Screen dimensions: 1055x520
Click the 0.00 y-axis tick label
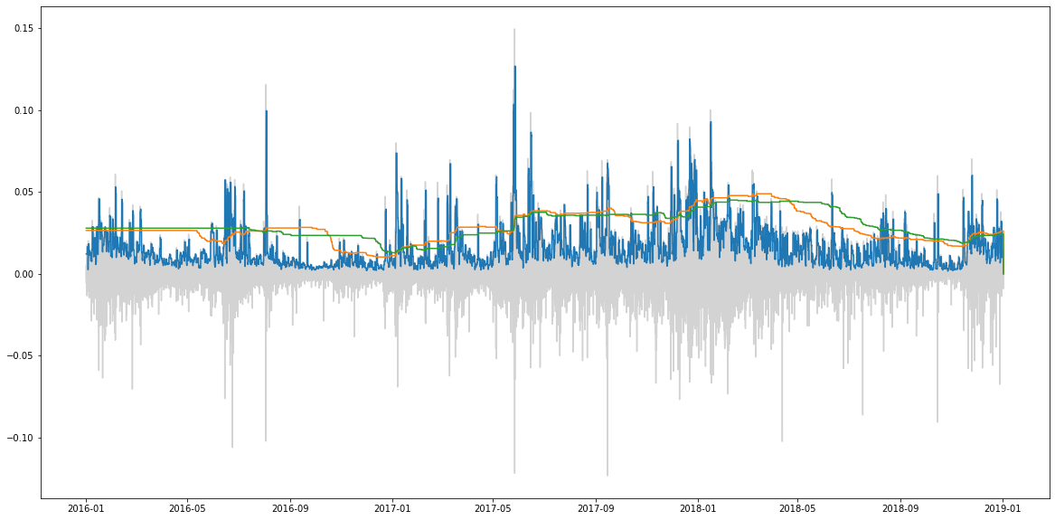[25, 274]
